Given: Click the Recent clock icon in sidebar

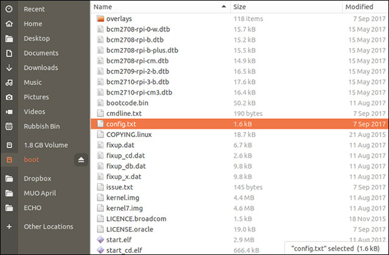Looking at the screenshot, I should [x=9, y=9].
